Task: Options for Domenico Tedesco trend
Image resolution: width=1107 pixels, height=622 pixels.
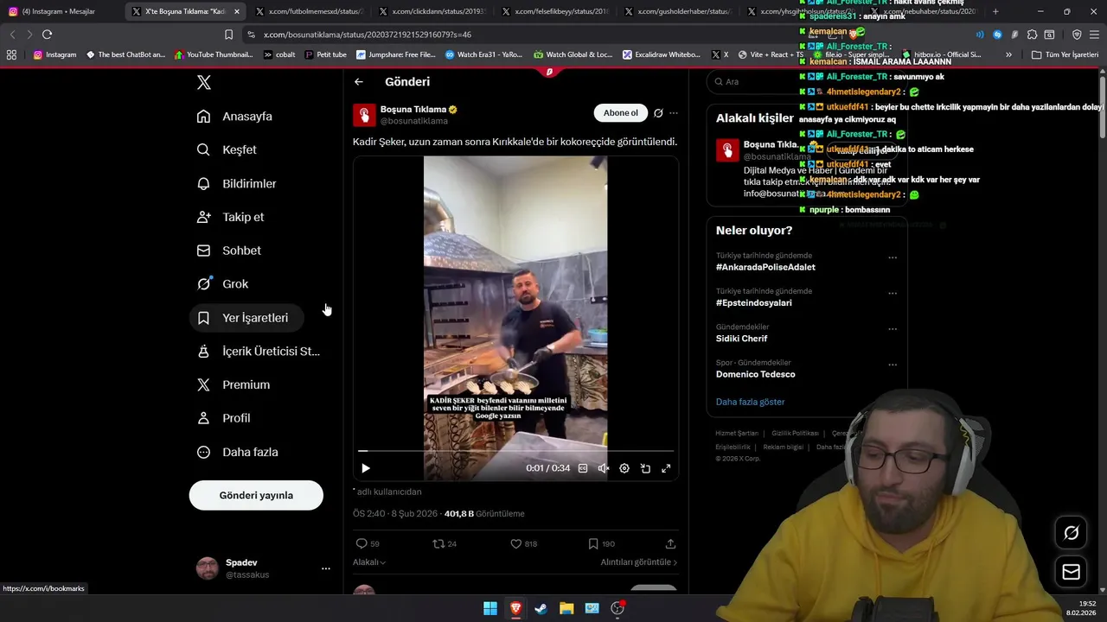Action: [893, 365]
